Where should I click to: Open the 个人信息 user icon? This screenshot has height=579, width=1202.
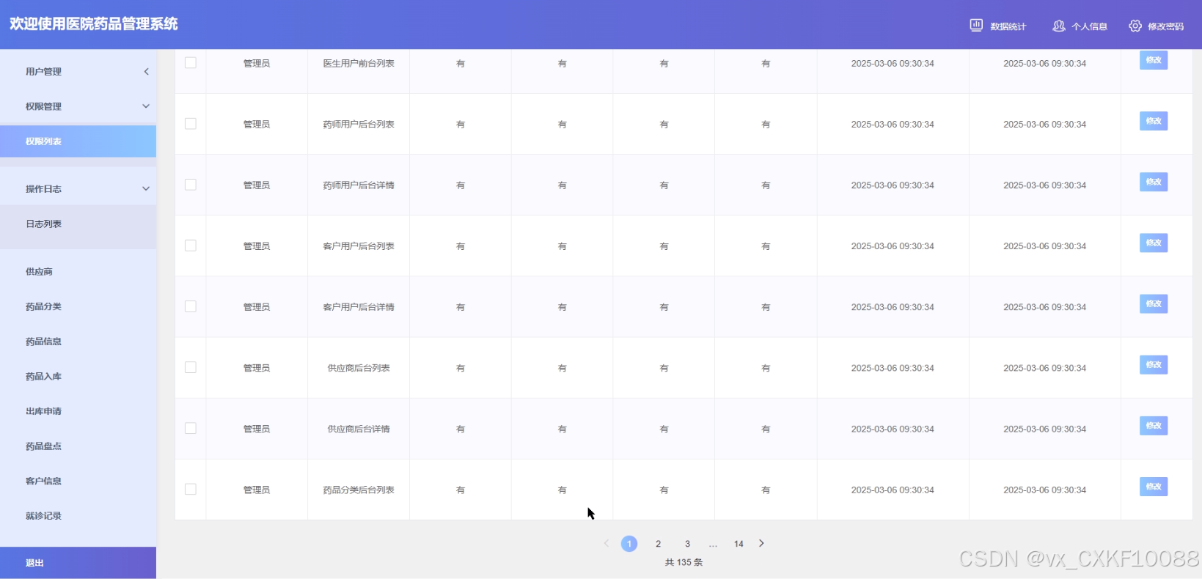tap(1058, 26)
